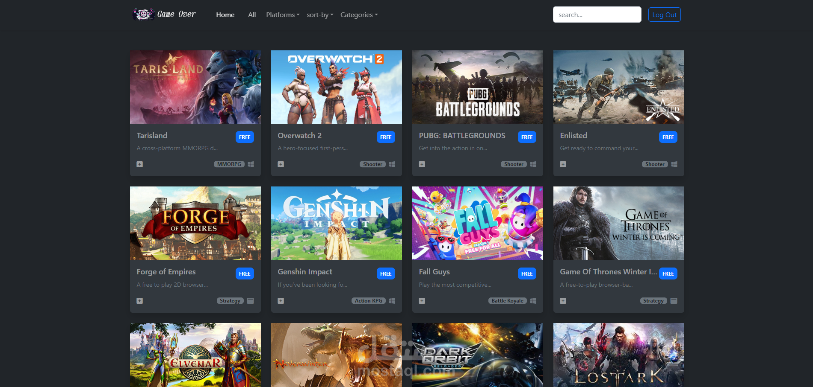Screen dimensions: 813x387
Task: Click the PUBG: BATTLEGROUNDS title text
Action: [x=462, y=136]
